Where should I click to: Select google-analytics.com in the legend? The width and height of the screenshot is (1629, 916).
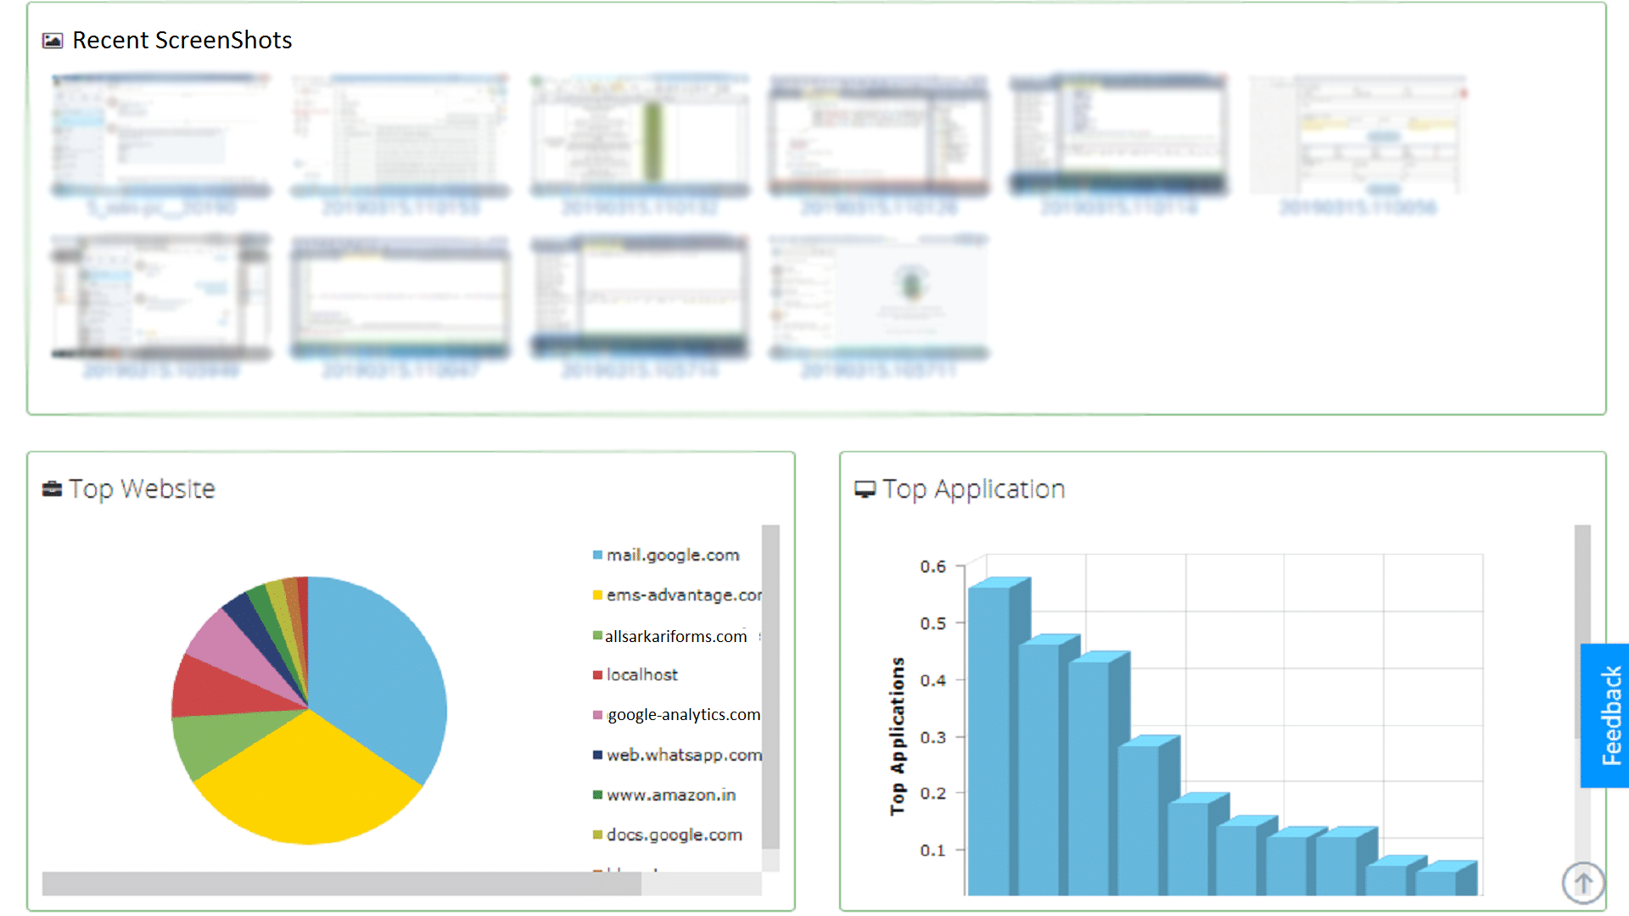683,715
